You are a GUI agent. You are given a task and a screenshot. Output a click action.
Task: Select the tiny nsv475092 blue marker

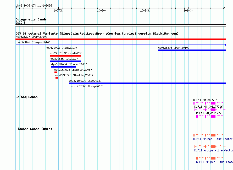click(x=46, y=50)
